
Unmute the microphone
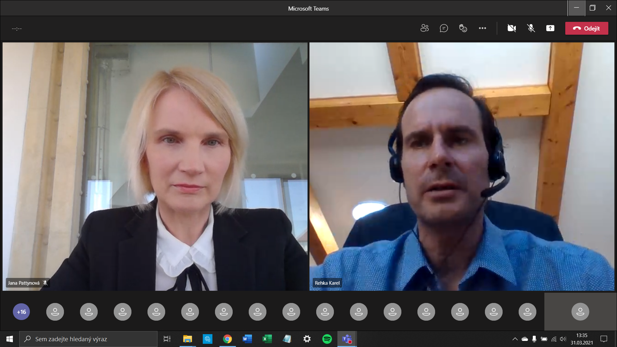(531, 28)
